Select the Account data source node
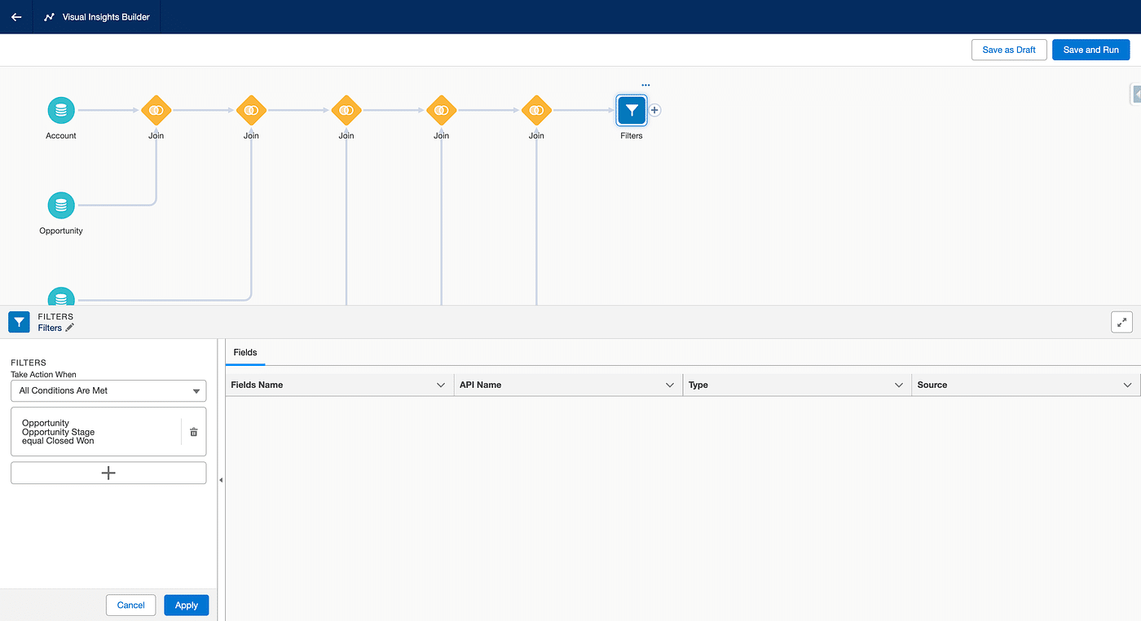The width and height of the screenshot is (1141, 621). point(61,110)
